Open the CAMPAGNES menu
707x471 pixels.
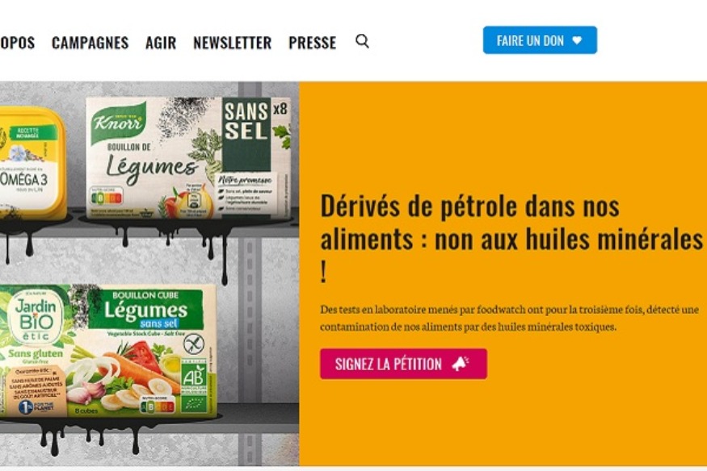pyautogui.click(x=90, y=43)
